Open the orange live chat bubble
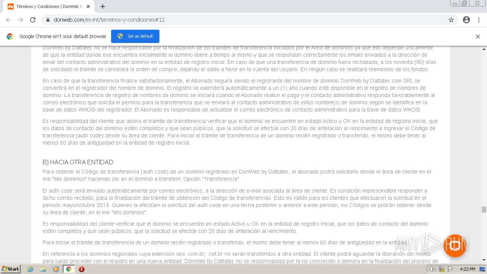487x274 pixels. coord(455,245)
